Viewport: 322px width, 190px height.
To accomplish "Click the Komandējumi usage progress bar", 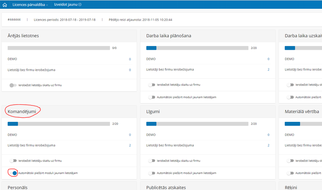I will coord(59,124).
